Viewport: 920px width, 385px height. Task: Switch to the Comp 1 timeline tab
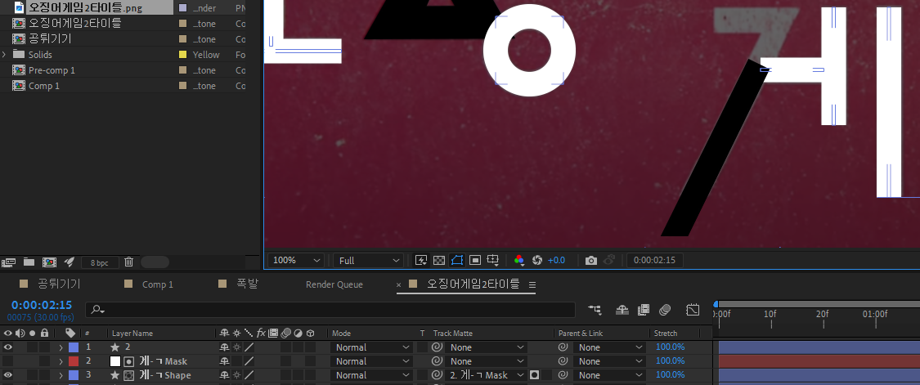point(158,284)
